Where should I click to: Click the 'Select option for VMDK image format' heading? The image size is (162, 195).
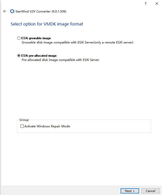coord(47,24)
